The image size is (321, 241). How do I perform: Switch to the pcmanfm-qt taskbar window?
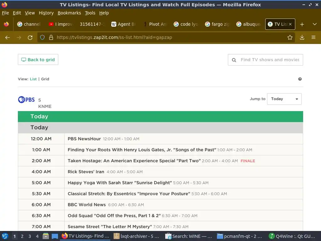240,236
